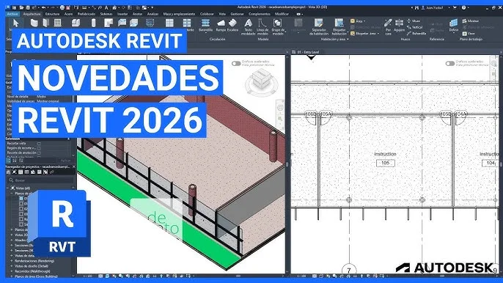Select the Escalera stair tool
This screenshot has height=283, width=503.
pos(232,26)
